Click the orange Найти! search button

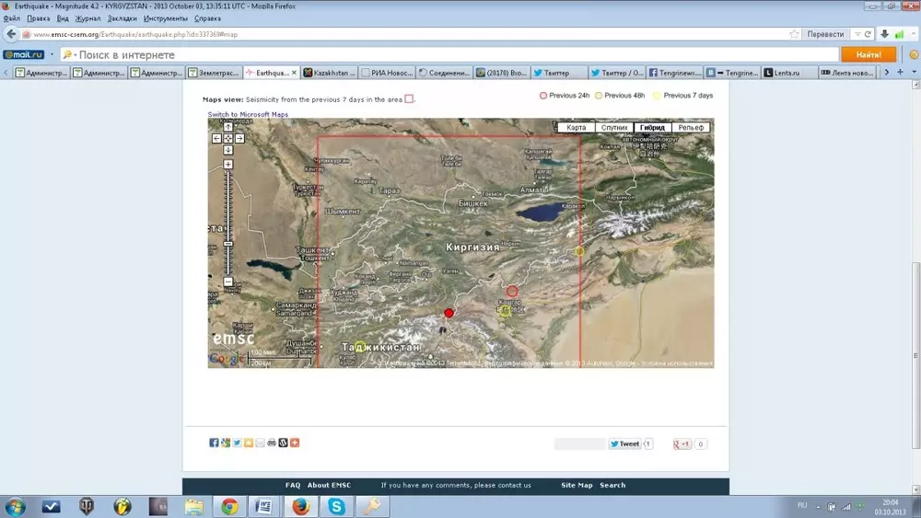pyautogui.click(x=868, y=54)
